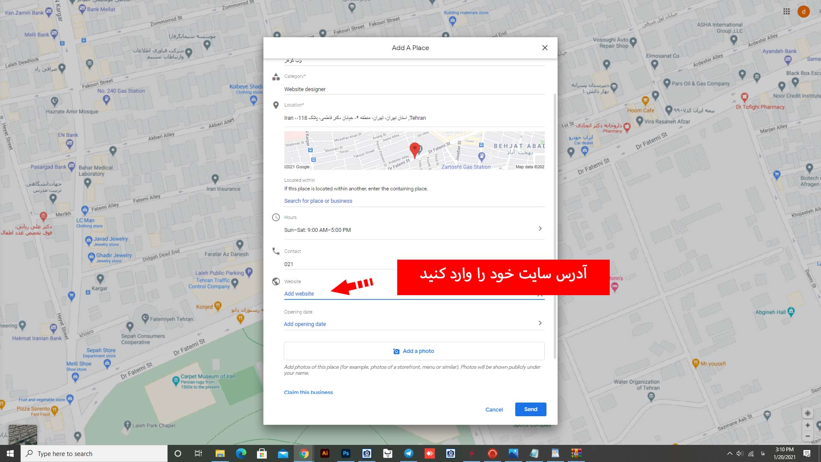Click the Category shapes icon
821x462 pixels.
tap(276, 77)
